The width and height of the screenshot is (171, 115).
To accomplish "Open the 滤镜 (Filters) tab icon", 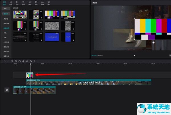I will (x=42, y=3).
